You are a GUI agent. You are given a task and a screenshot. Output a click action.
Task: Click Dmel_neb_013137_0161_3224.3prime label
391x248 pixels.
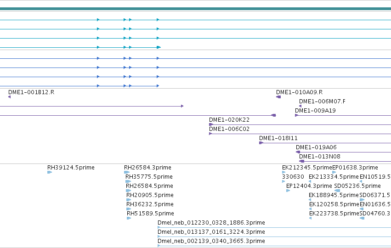(x=211, y=232)
